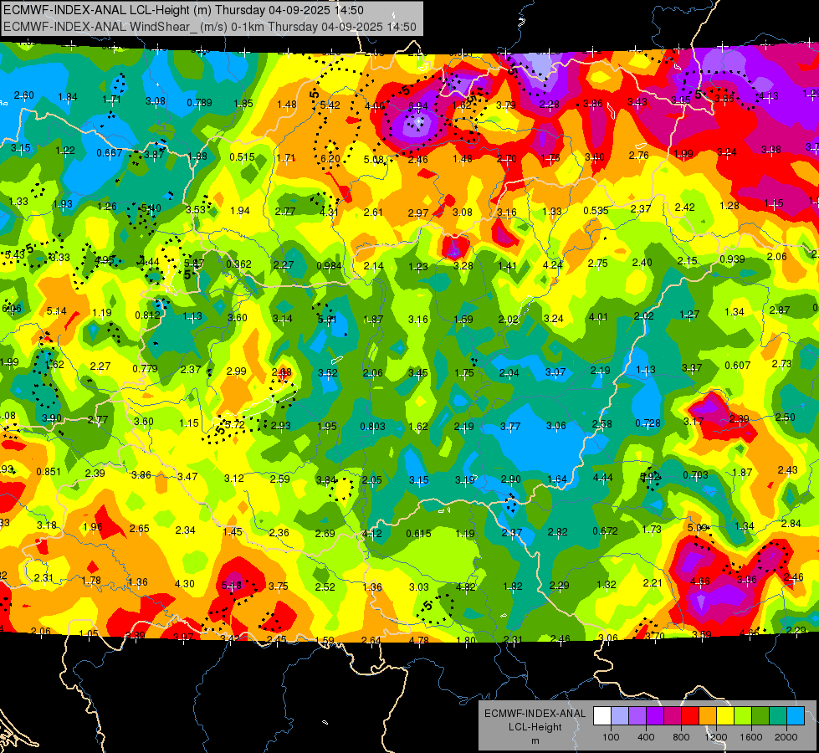The width and height of the screenshot is (819, 753).
Task: Select the 0.789 data value
Action: click(x=200, y=102)
